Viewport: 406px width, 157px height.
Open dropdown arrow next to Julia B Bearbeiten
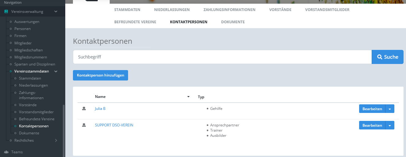click(390, 109)
